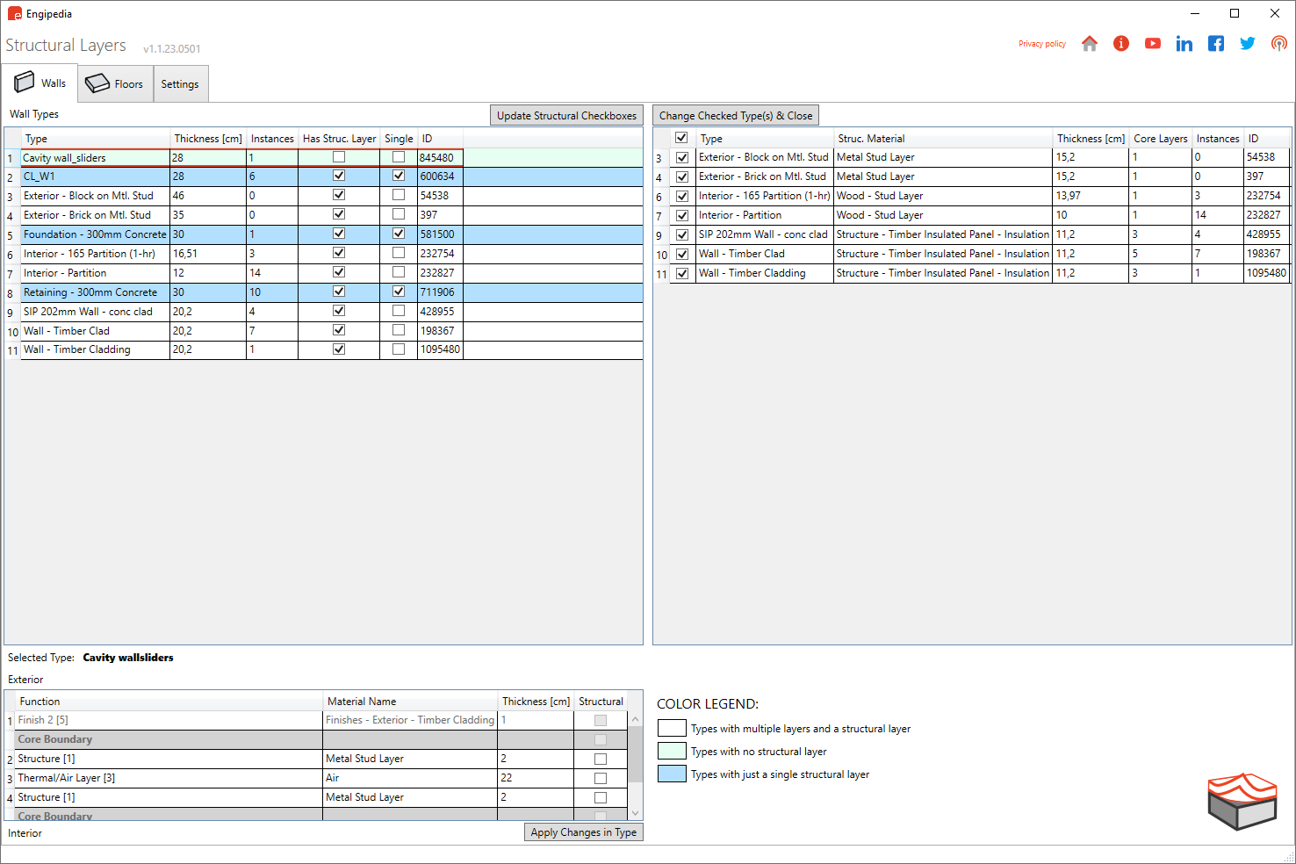1296x864 pixels.
Task: Click the podcast icon at top right
Action: click(1279, 44)
